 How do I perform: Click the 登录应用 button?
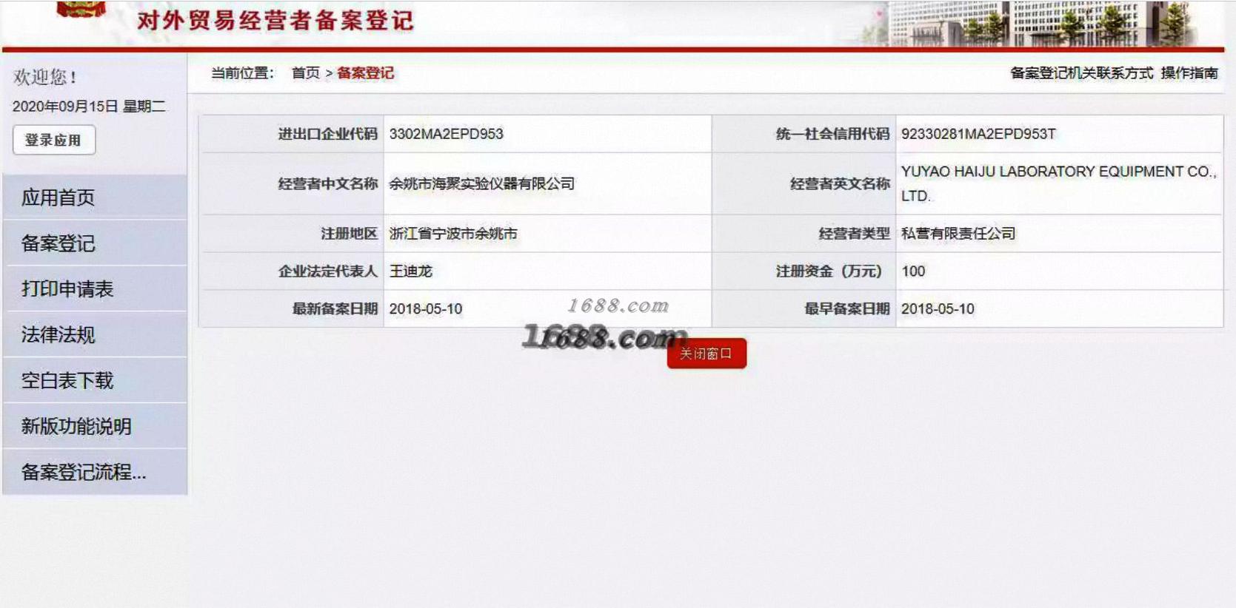54,140
